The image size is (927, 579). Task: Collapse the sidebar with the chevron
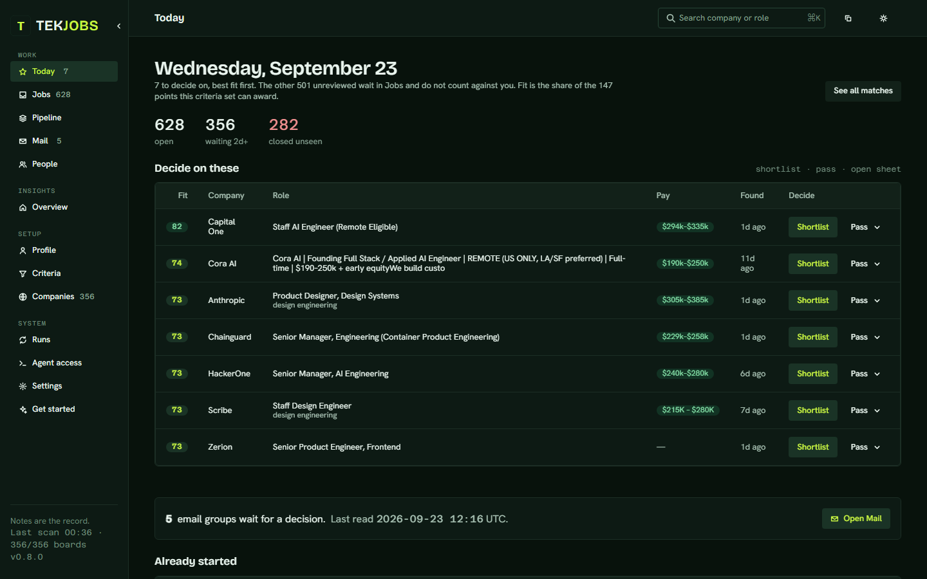click(118, 26)
